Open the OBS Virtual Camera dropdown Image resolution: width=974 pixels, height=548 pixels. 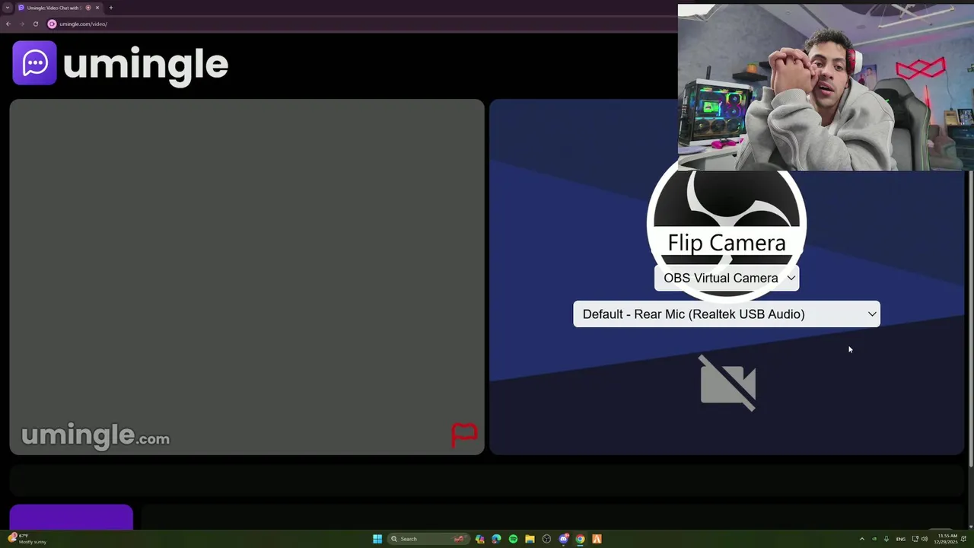[727, 278]
